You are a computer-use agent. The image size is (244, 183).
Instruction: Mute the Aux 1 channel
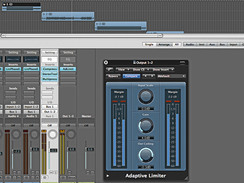[x=51, y=172]
